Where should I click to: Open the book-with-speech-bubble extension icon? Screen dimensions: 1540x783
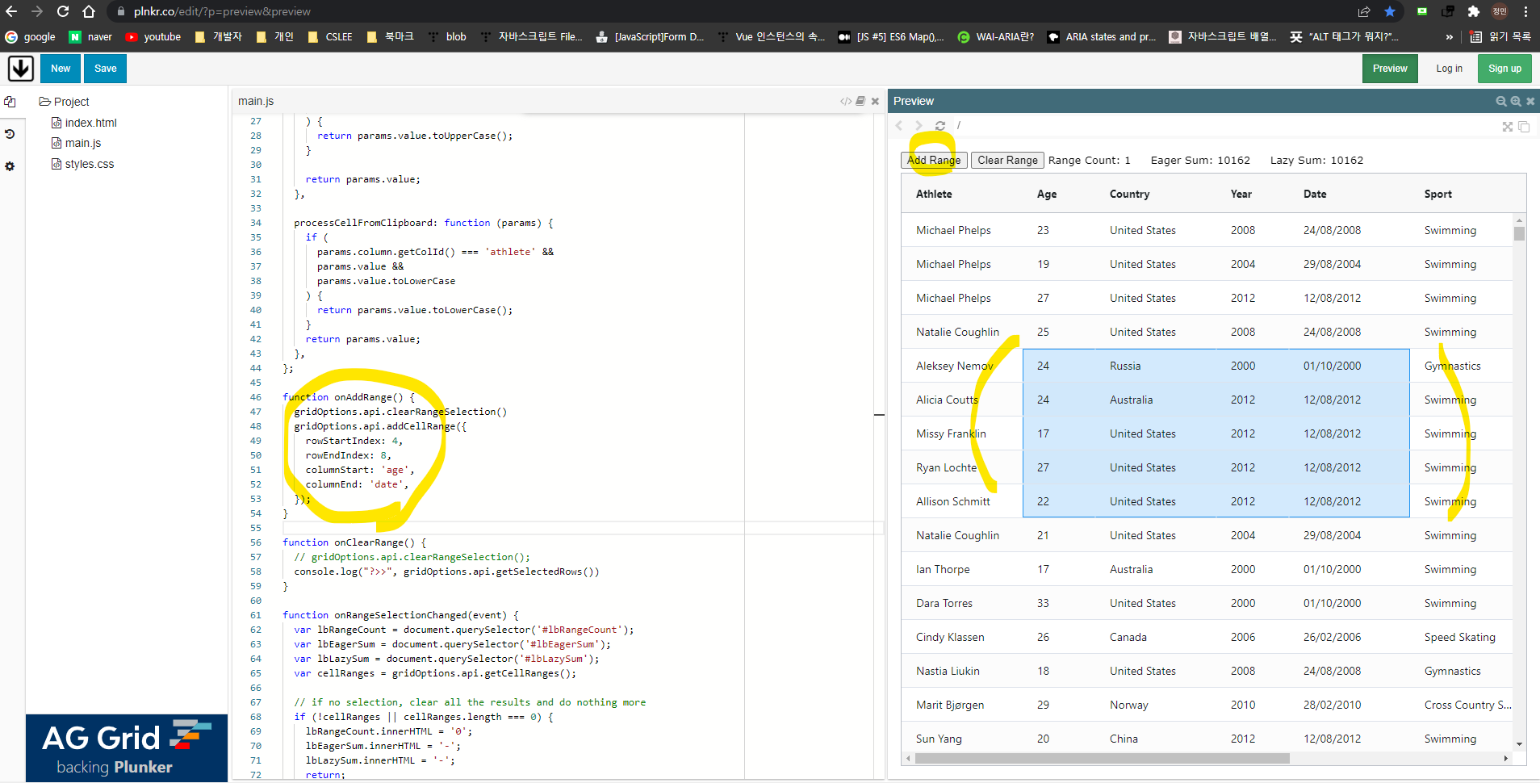(1448, 11)
